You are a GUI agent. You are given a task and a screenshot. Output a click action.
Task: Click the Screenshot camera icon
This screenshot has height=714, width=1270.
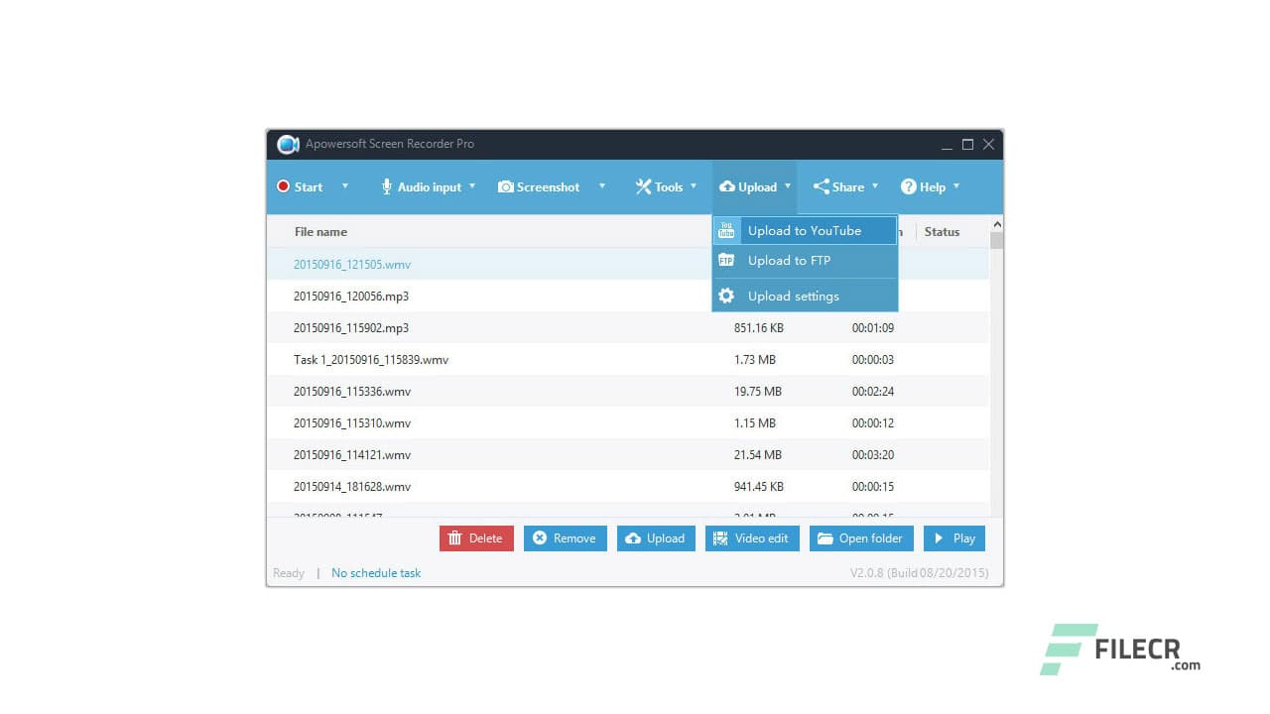pyautogui.click(x=506, y=186)
